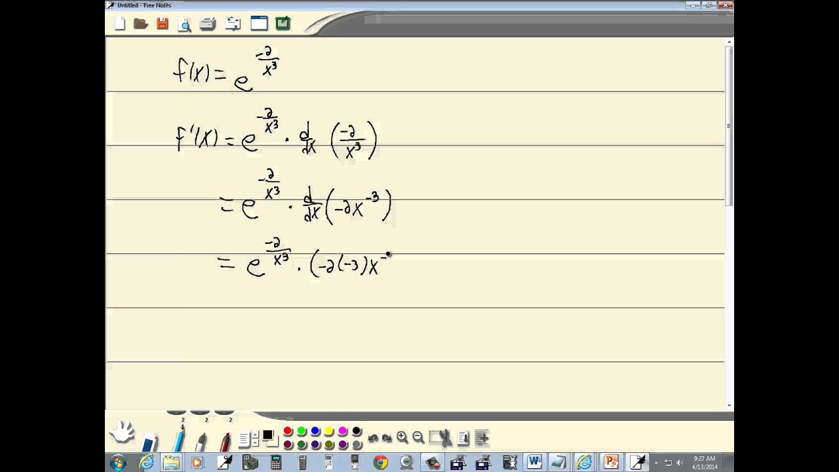Cut the selection with the scissors tool

tap(440, 438)
